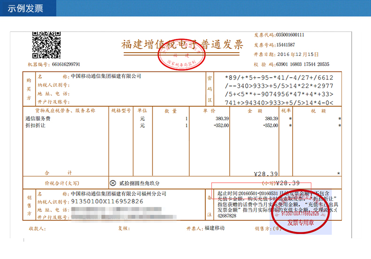
Task: Click 380.39 in the 金额 column
Action: pos(271,118)
